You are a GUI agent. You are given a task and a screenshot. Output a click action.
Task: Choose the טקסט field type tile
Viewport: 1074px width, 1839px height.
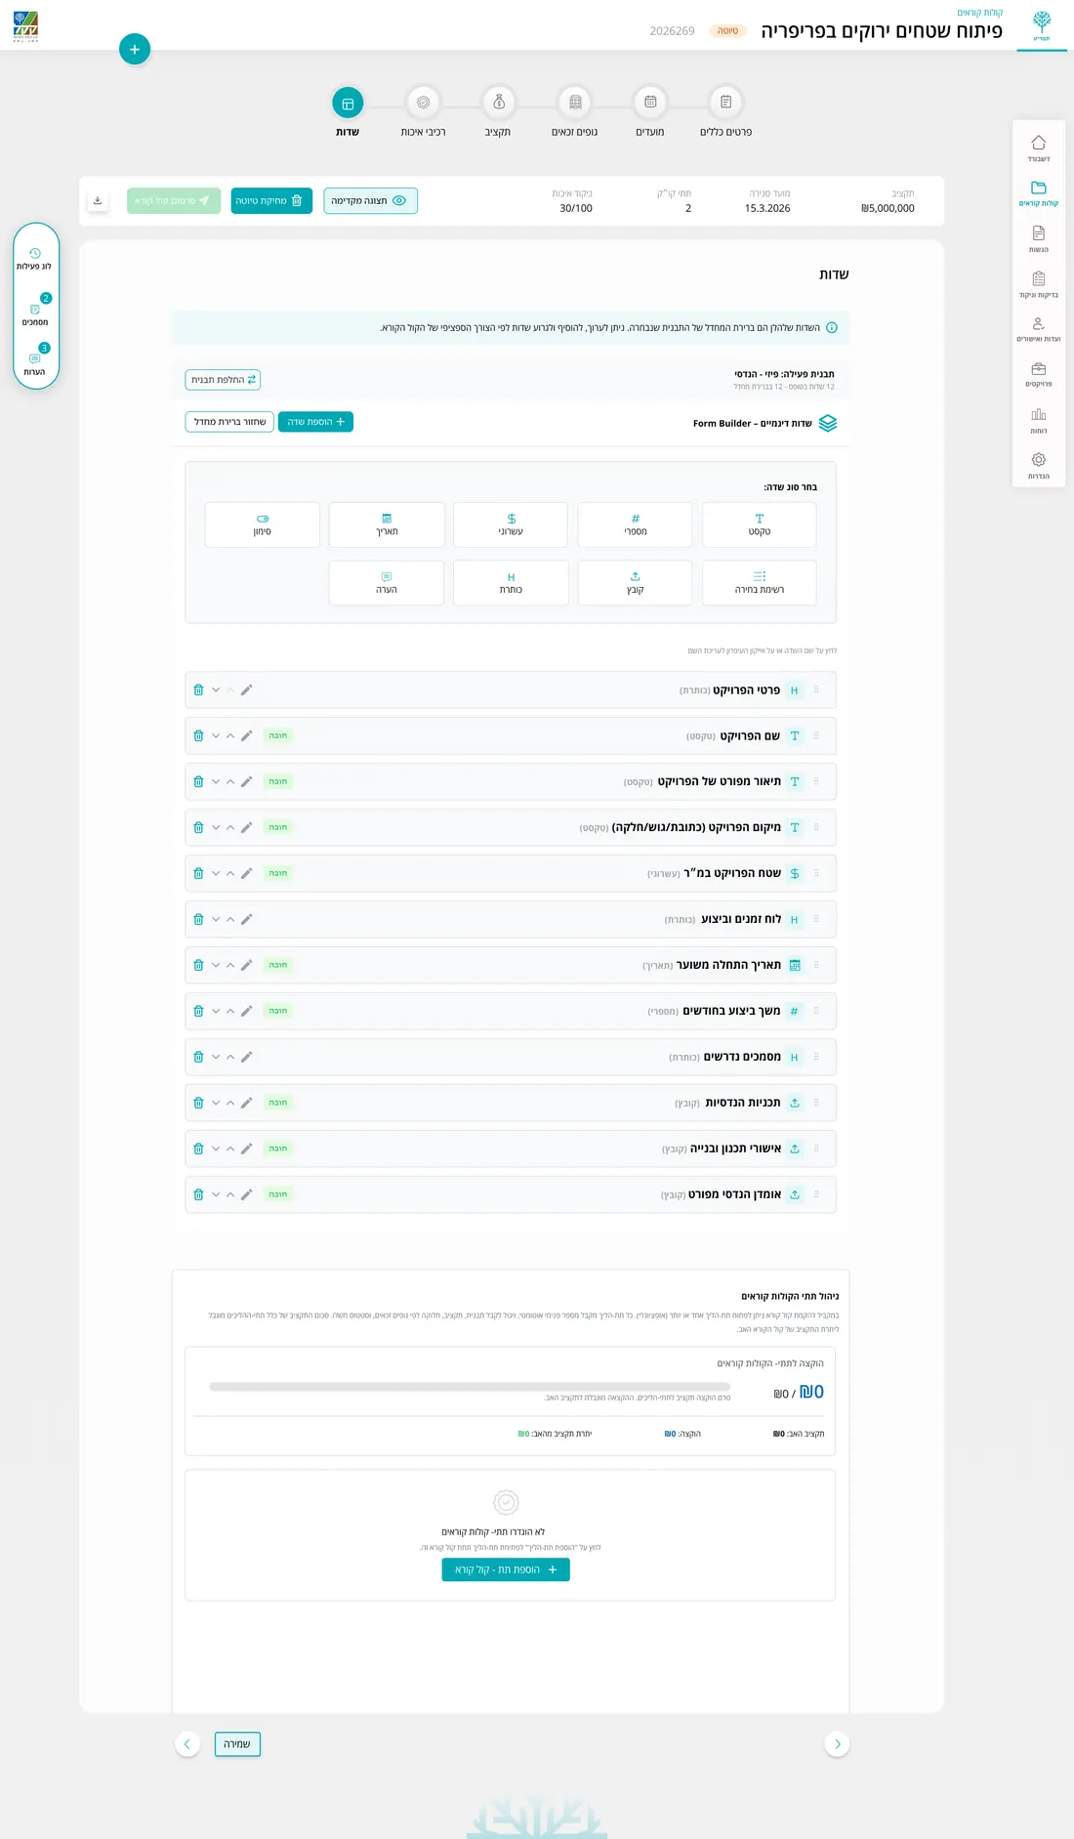pos(760,524)
